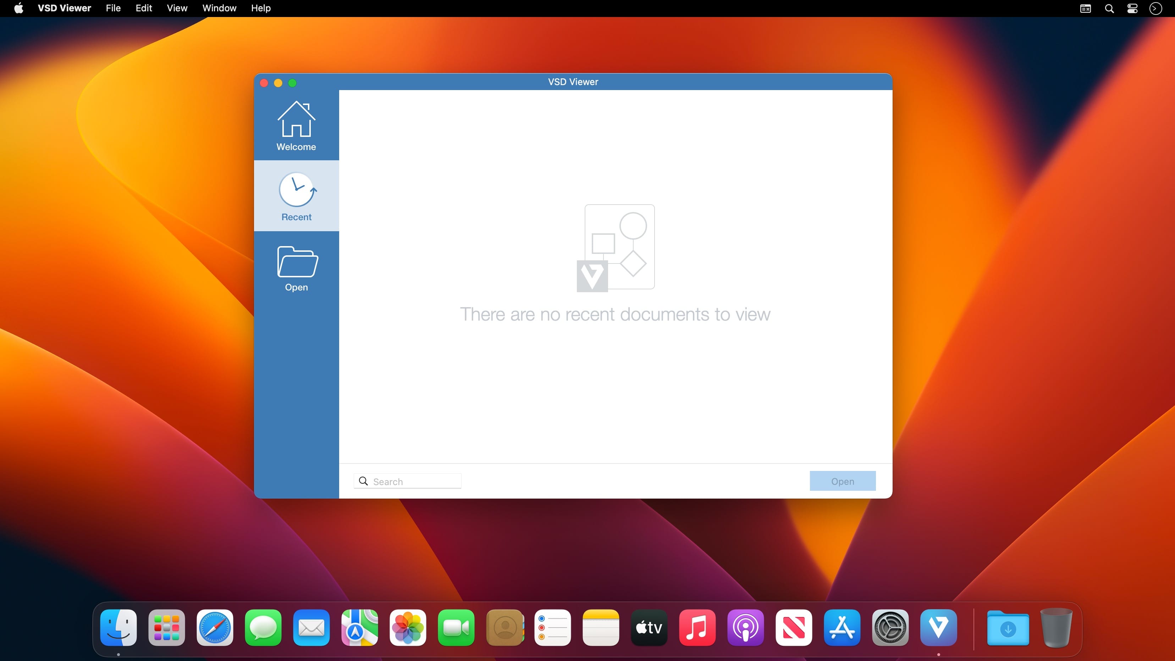Open the View menu
This screenshot has width=1175, height=661.
(177, 8)
